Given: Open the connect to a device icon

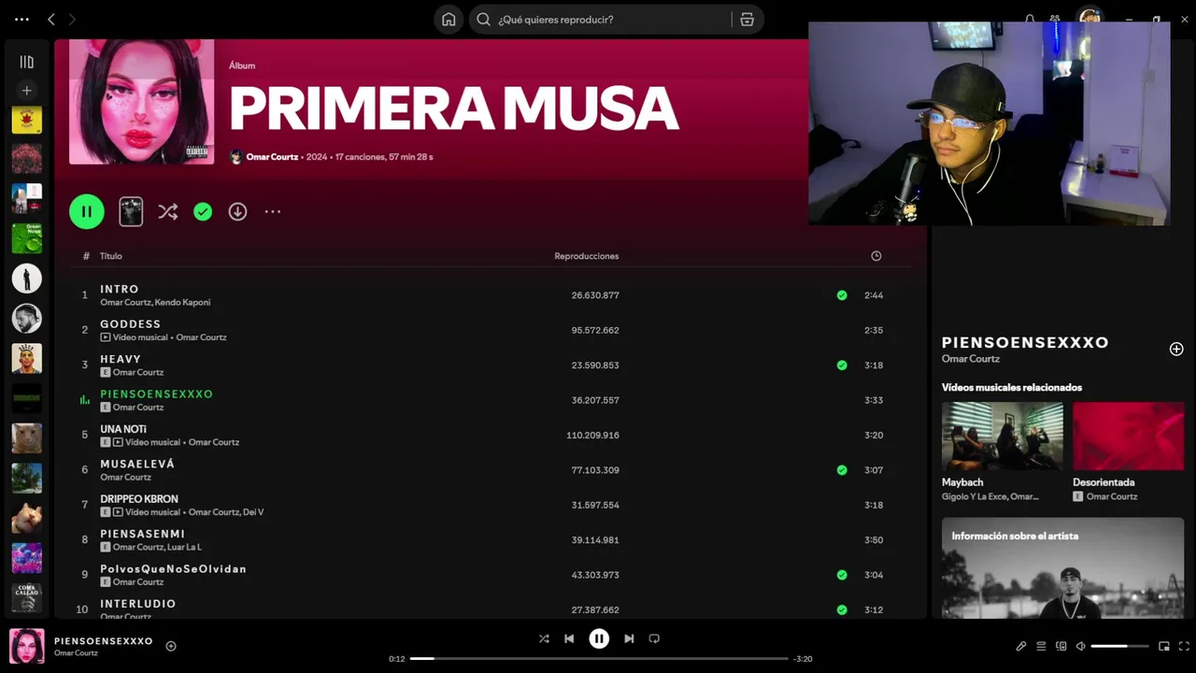Looking at the screenshot, I should coord(1061,646).
